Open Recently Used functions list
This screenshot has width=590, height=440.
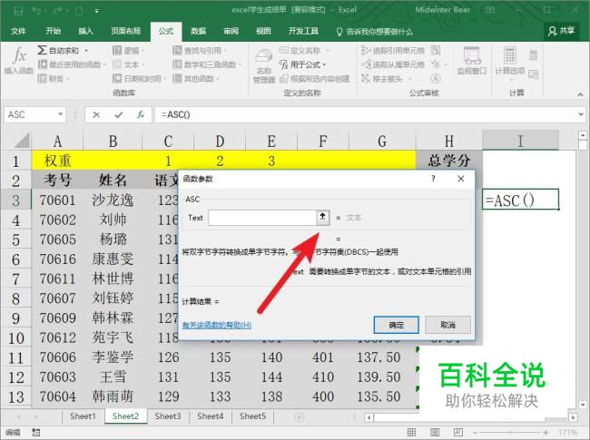pos(72,64)
